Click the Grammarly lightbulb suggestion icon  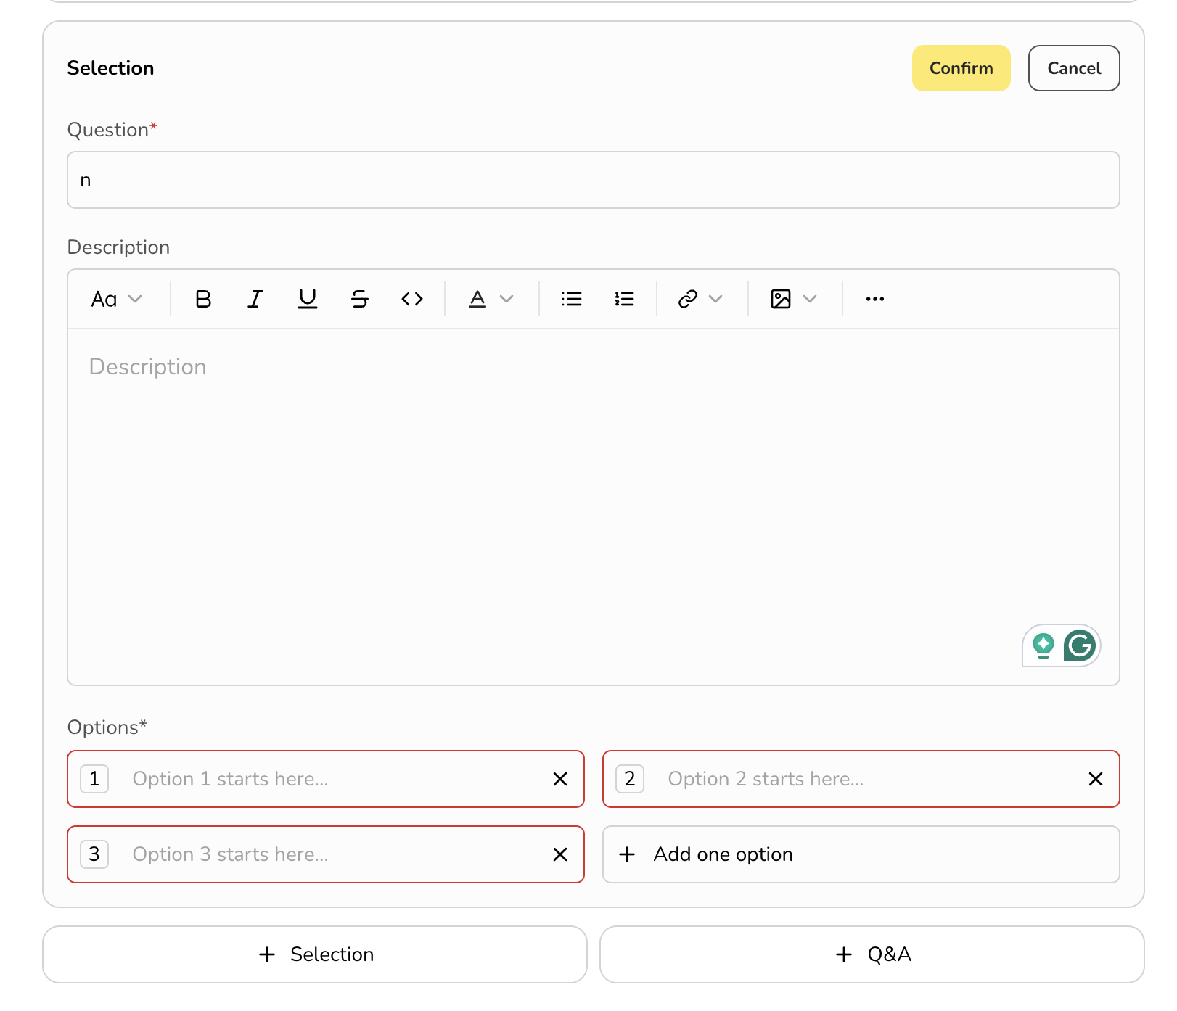pos(1043,645)
